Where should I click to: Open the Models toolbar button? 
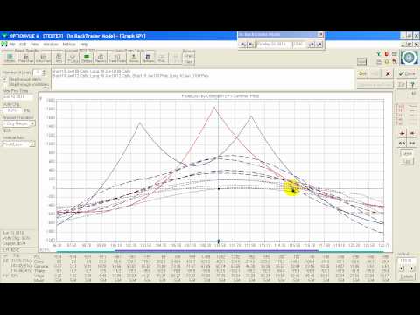(134, 58)
